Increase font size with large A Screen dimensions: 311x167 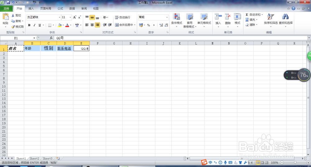point(75,17)
